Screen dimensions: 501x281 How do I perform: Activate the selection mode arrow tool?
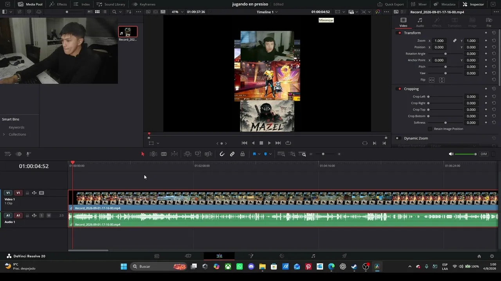pos(142,154)
